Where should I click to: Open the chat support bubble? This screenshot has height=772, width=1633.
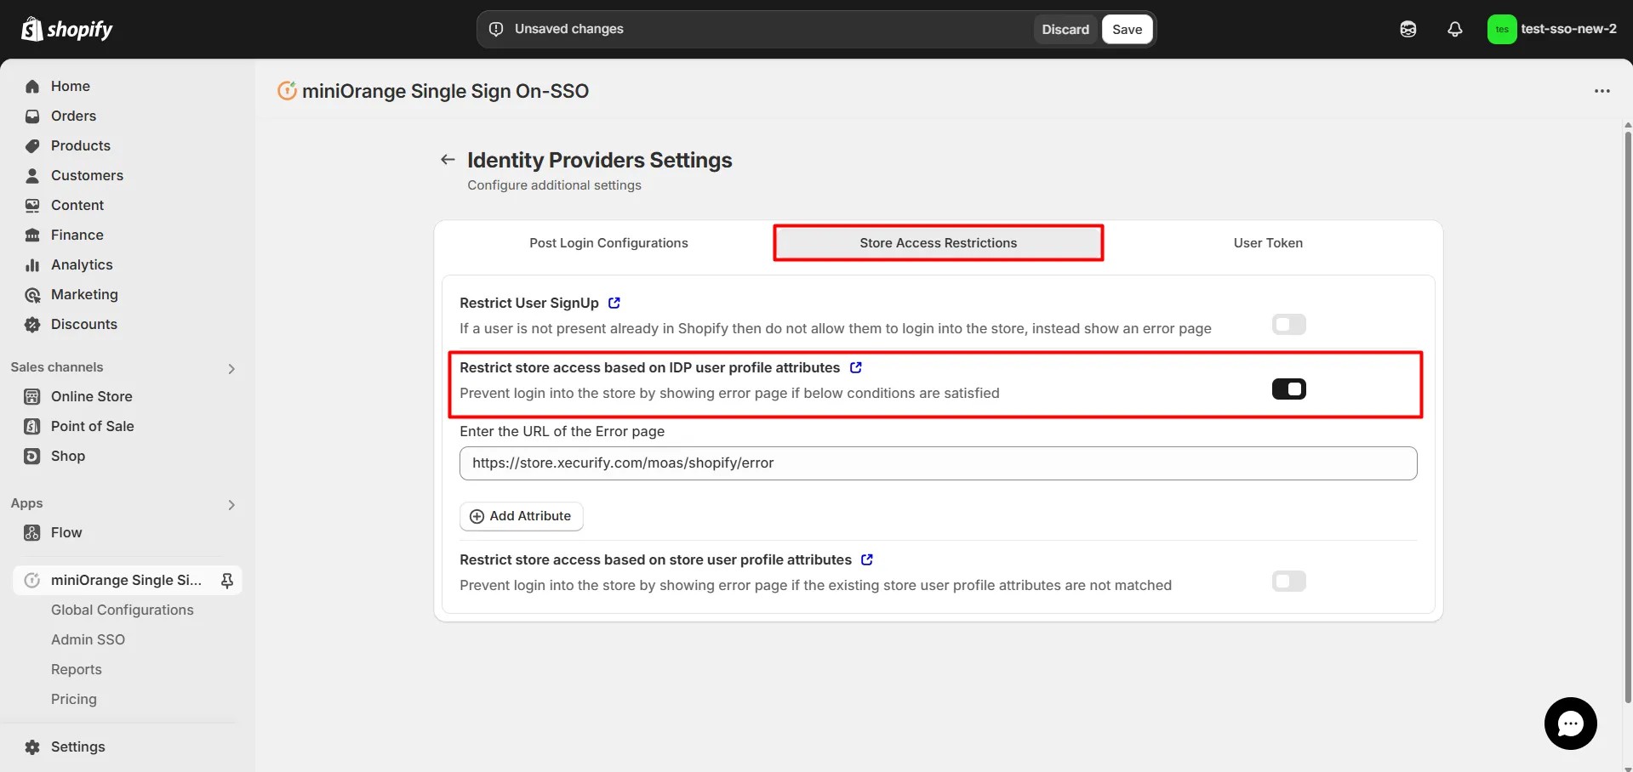1570,724
